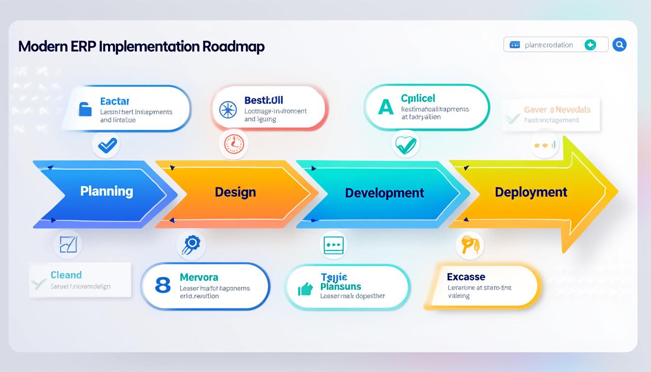Toggle the blue checkmark above Planning
This screenshot has width=651, height=372.
click(106, 144)
